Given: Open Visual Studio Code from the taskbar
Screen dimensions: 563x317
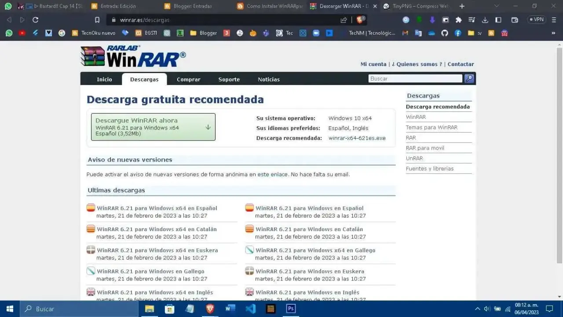Looking at the screenshot, I should (x=250, y=309).
